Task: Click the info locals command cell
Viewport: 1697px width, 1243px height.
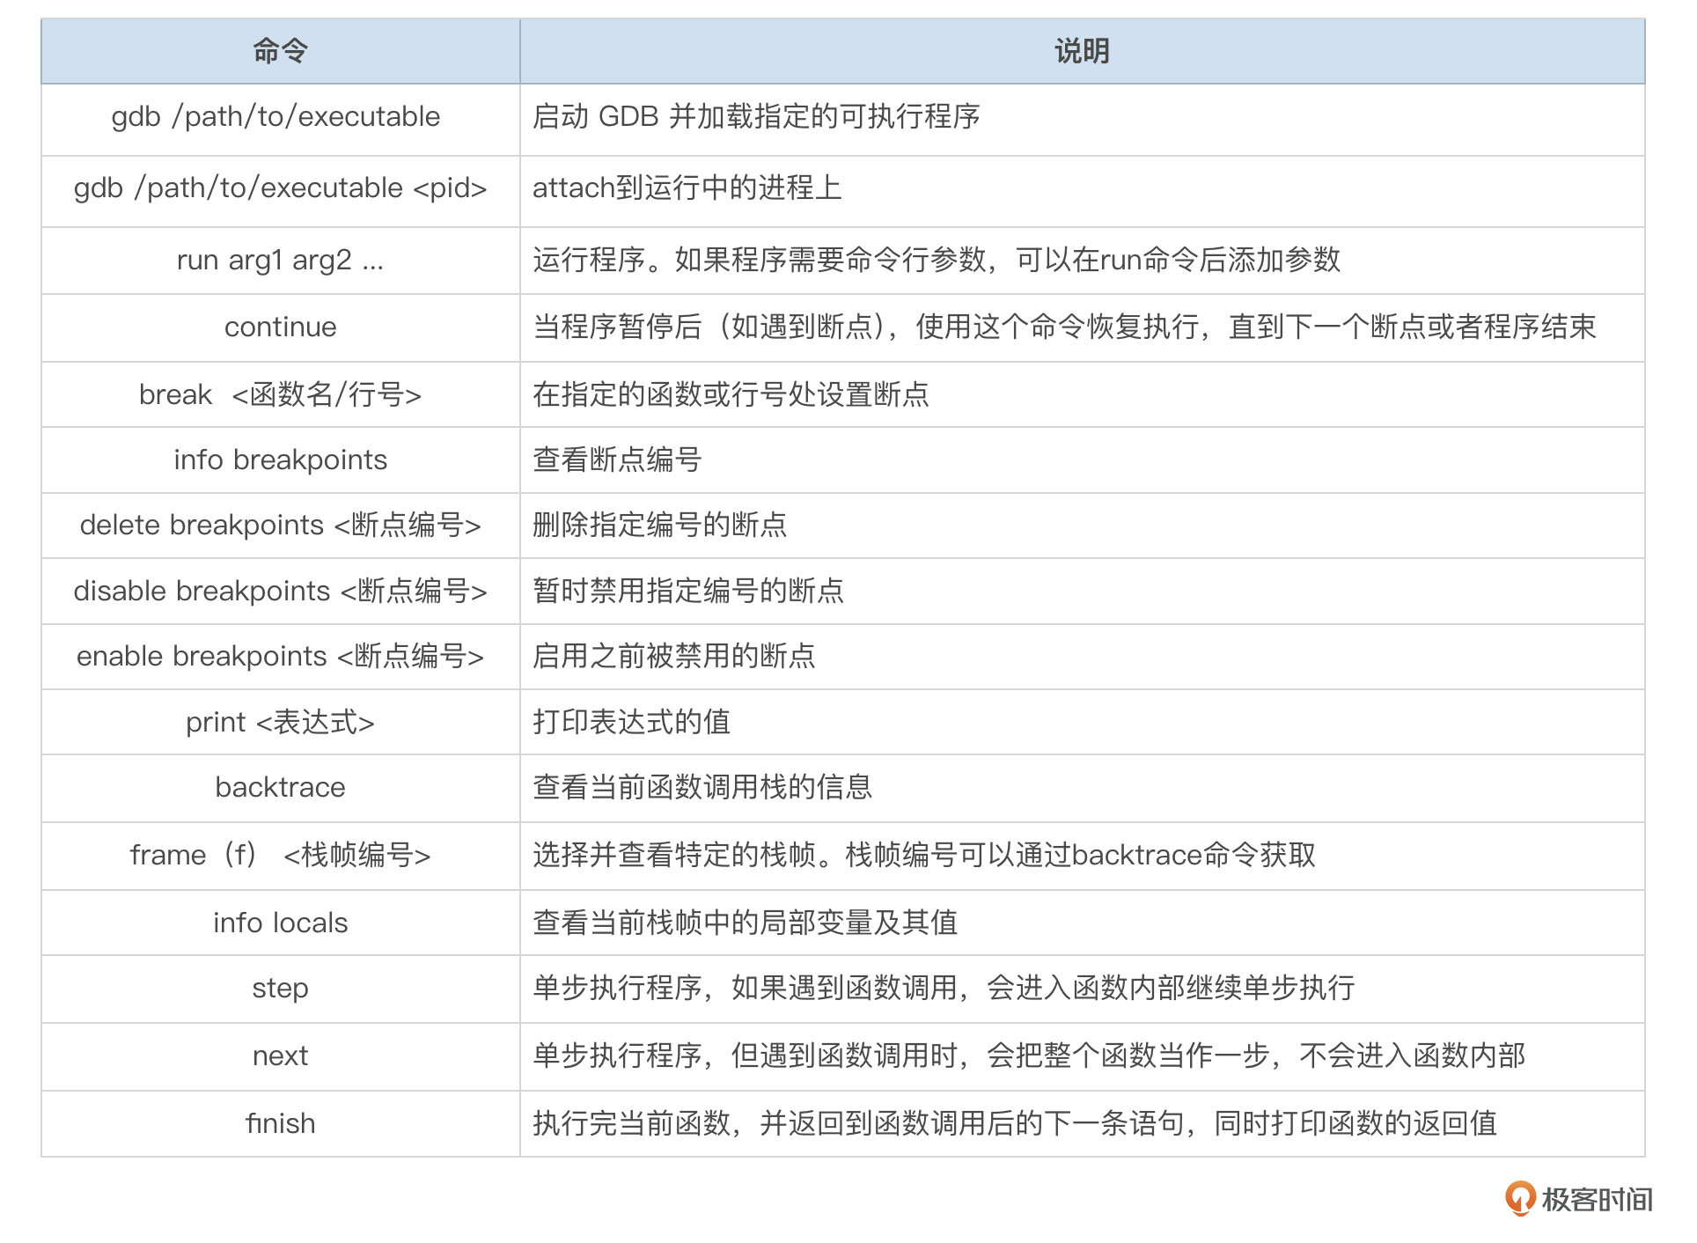Action: click(280, 923)
